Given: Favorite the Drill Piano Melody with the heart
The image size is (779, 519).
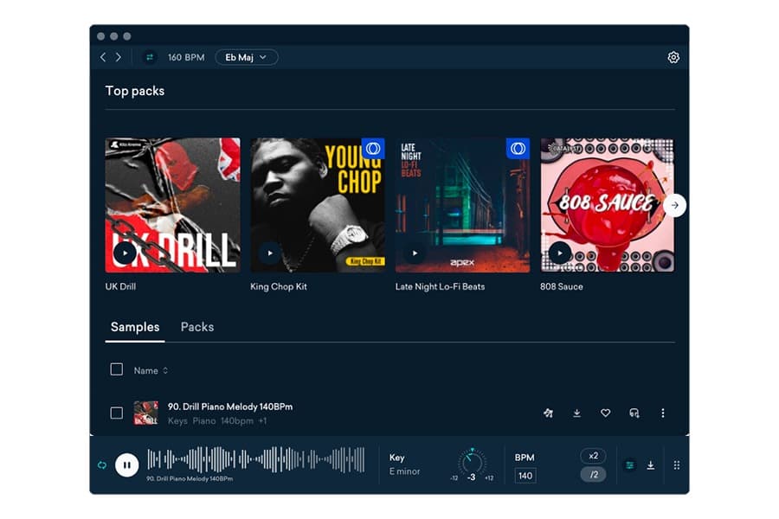Looking at the screenshot, I should pyautogui.click(x=605, y=413).
